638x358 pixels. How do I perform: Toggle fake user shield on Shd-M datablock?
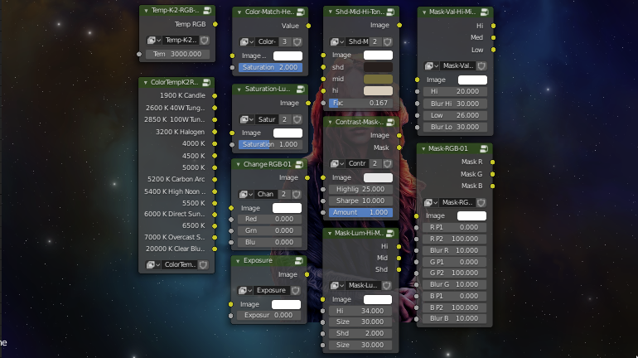coord(388,41)
